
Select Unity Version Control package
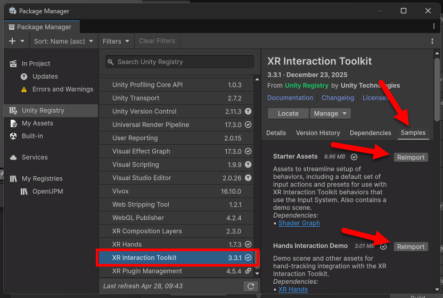pyautogui.click(x=176, y=111)
